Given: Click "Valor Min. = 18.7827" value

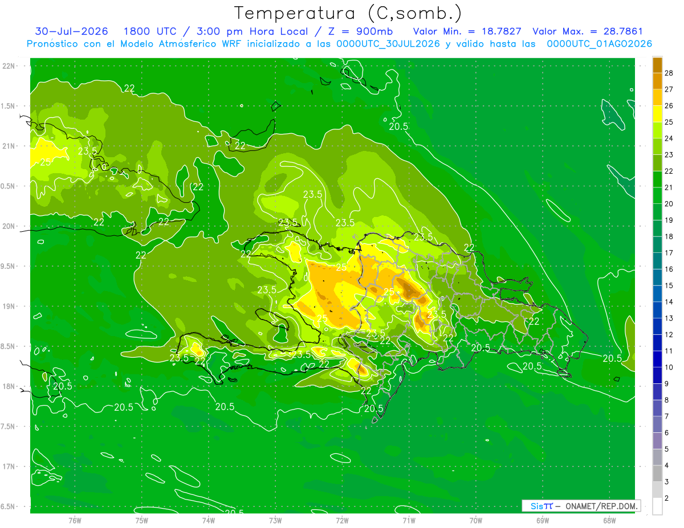Looking at the screenshot, I should click(x=467, y=31).
